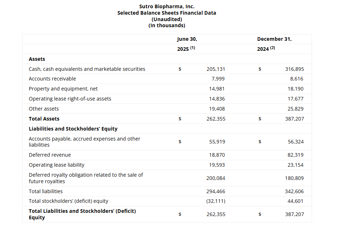
Task: Click the bold Assets section label
Action: click(37, 59)
